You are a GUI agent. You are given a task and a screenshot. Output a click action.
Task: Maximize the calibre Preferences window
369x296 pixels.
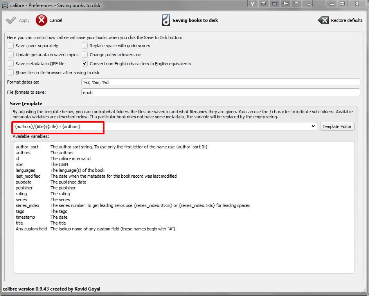[342, 4]
